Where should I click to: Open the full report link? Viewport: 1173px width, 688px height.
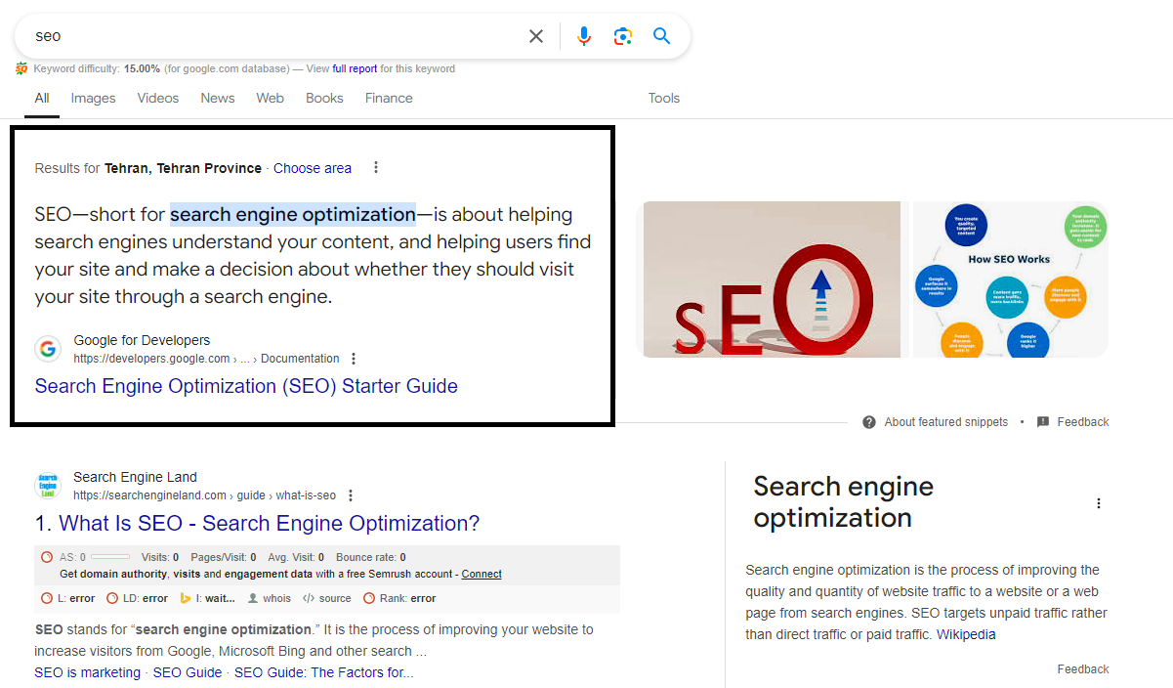pyautogui.click(x=355, y=68)
